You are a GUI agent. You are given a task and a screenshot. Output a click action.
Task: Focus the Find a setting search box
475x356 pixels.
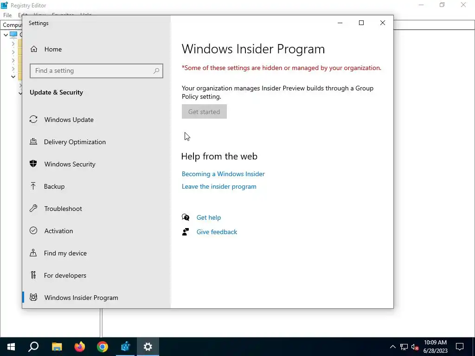(x=96, y=71)
